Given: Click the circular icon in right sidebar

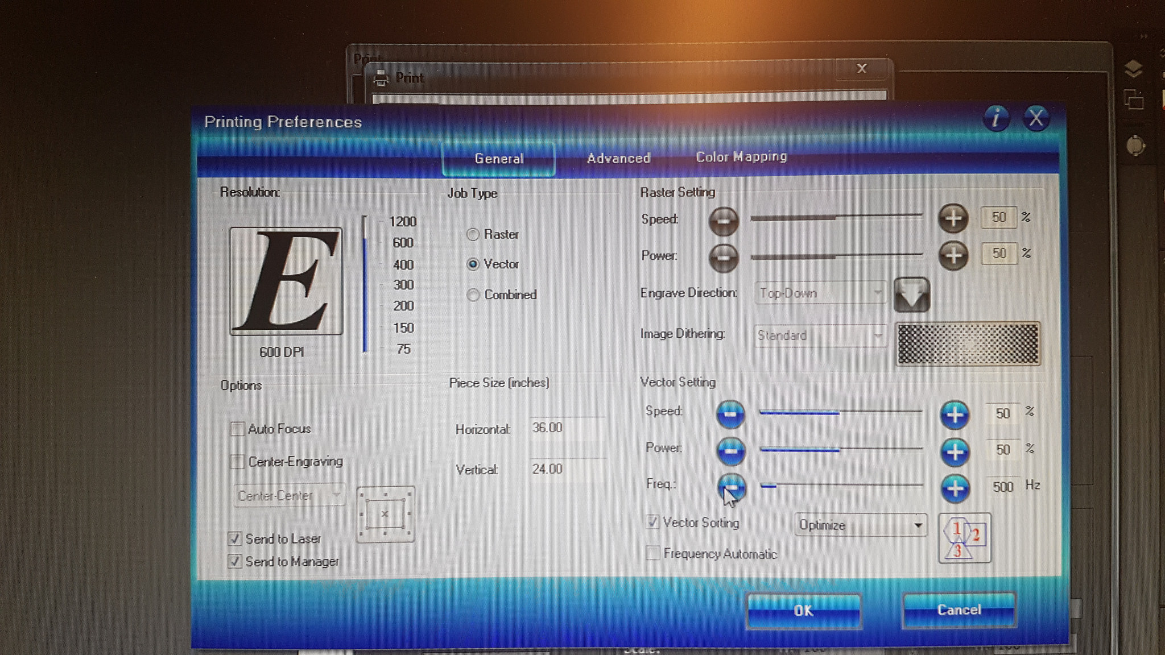Looking at the screenshot, I should [1135, 145].
